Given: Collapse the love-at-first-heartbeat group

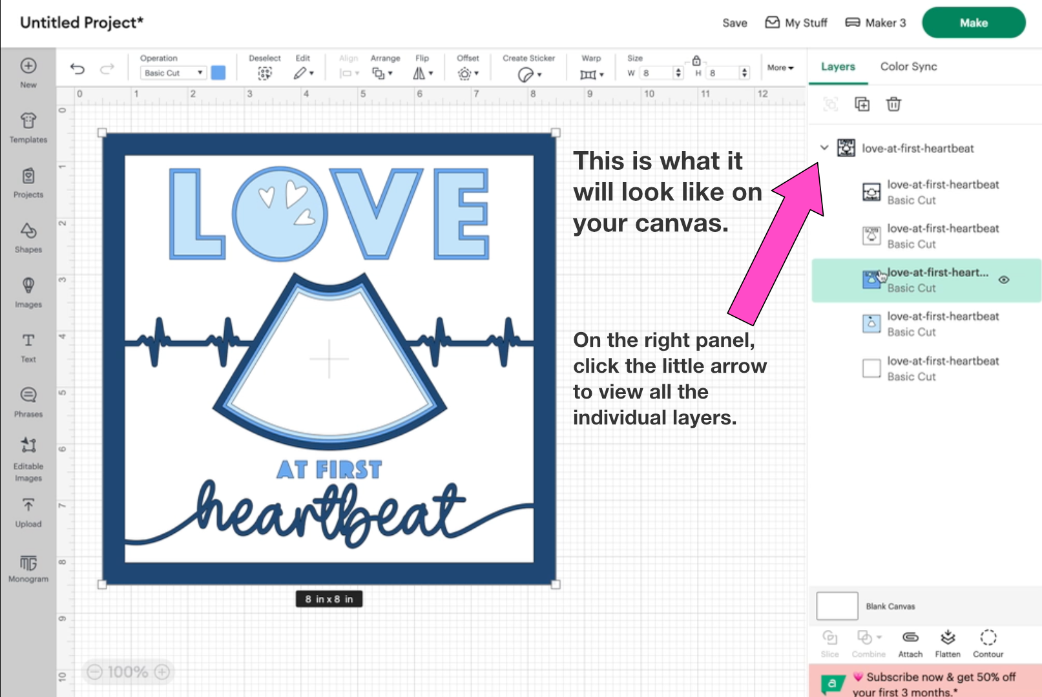Looking at the screenshot, I should (x=824, y=148).
